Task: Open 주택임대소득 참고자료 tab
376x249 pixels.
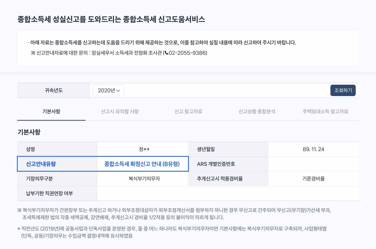Action: click(x=325, y=111)
